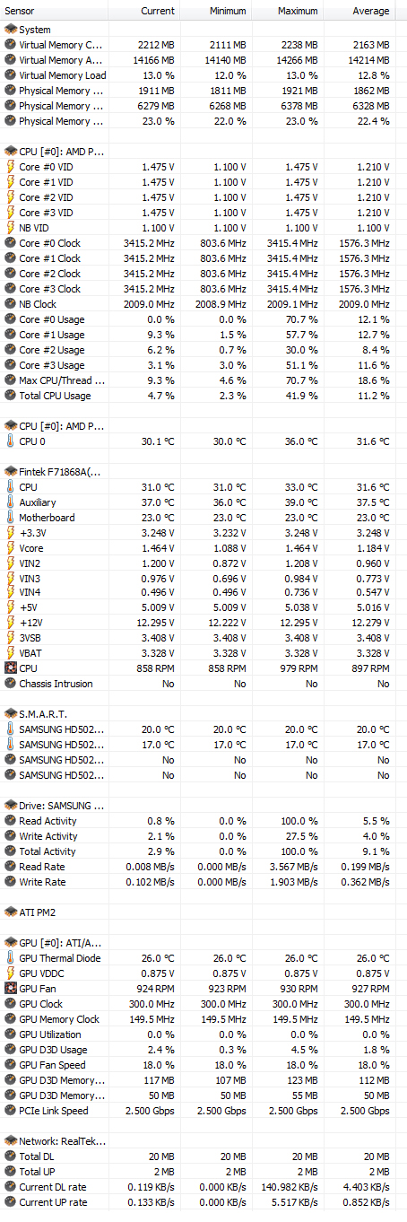Click the 70.7 % Core #0 Usage maximum
This screenshot has width=407, height=1222.
pyautogui.click(x=300, y=319)
